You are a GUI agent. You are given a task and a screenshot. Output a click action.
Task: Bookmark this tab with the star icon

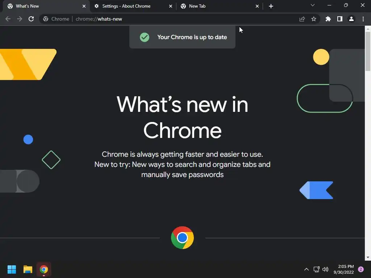[314, 19]
